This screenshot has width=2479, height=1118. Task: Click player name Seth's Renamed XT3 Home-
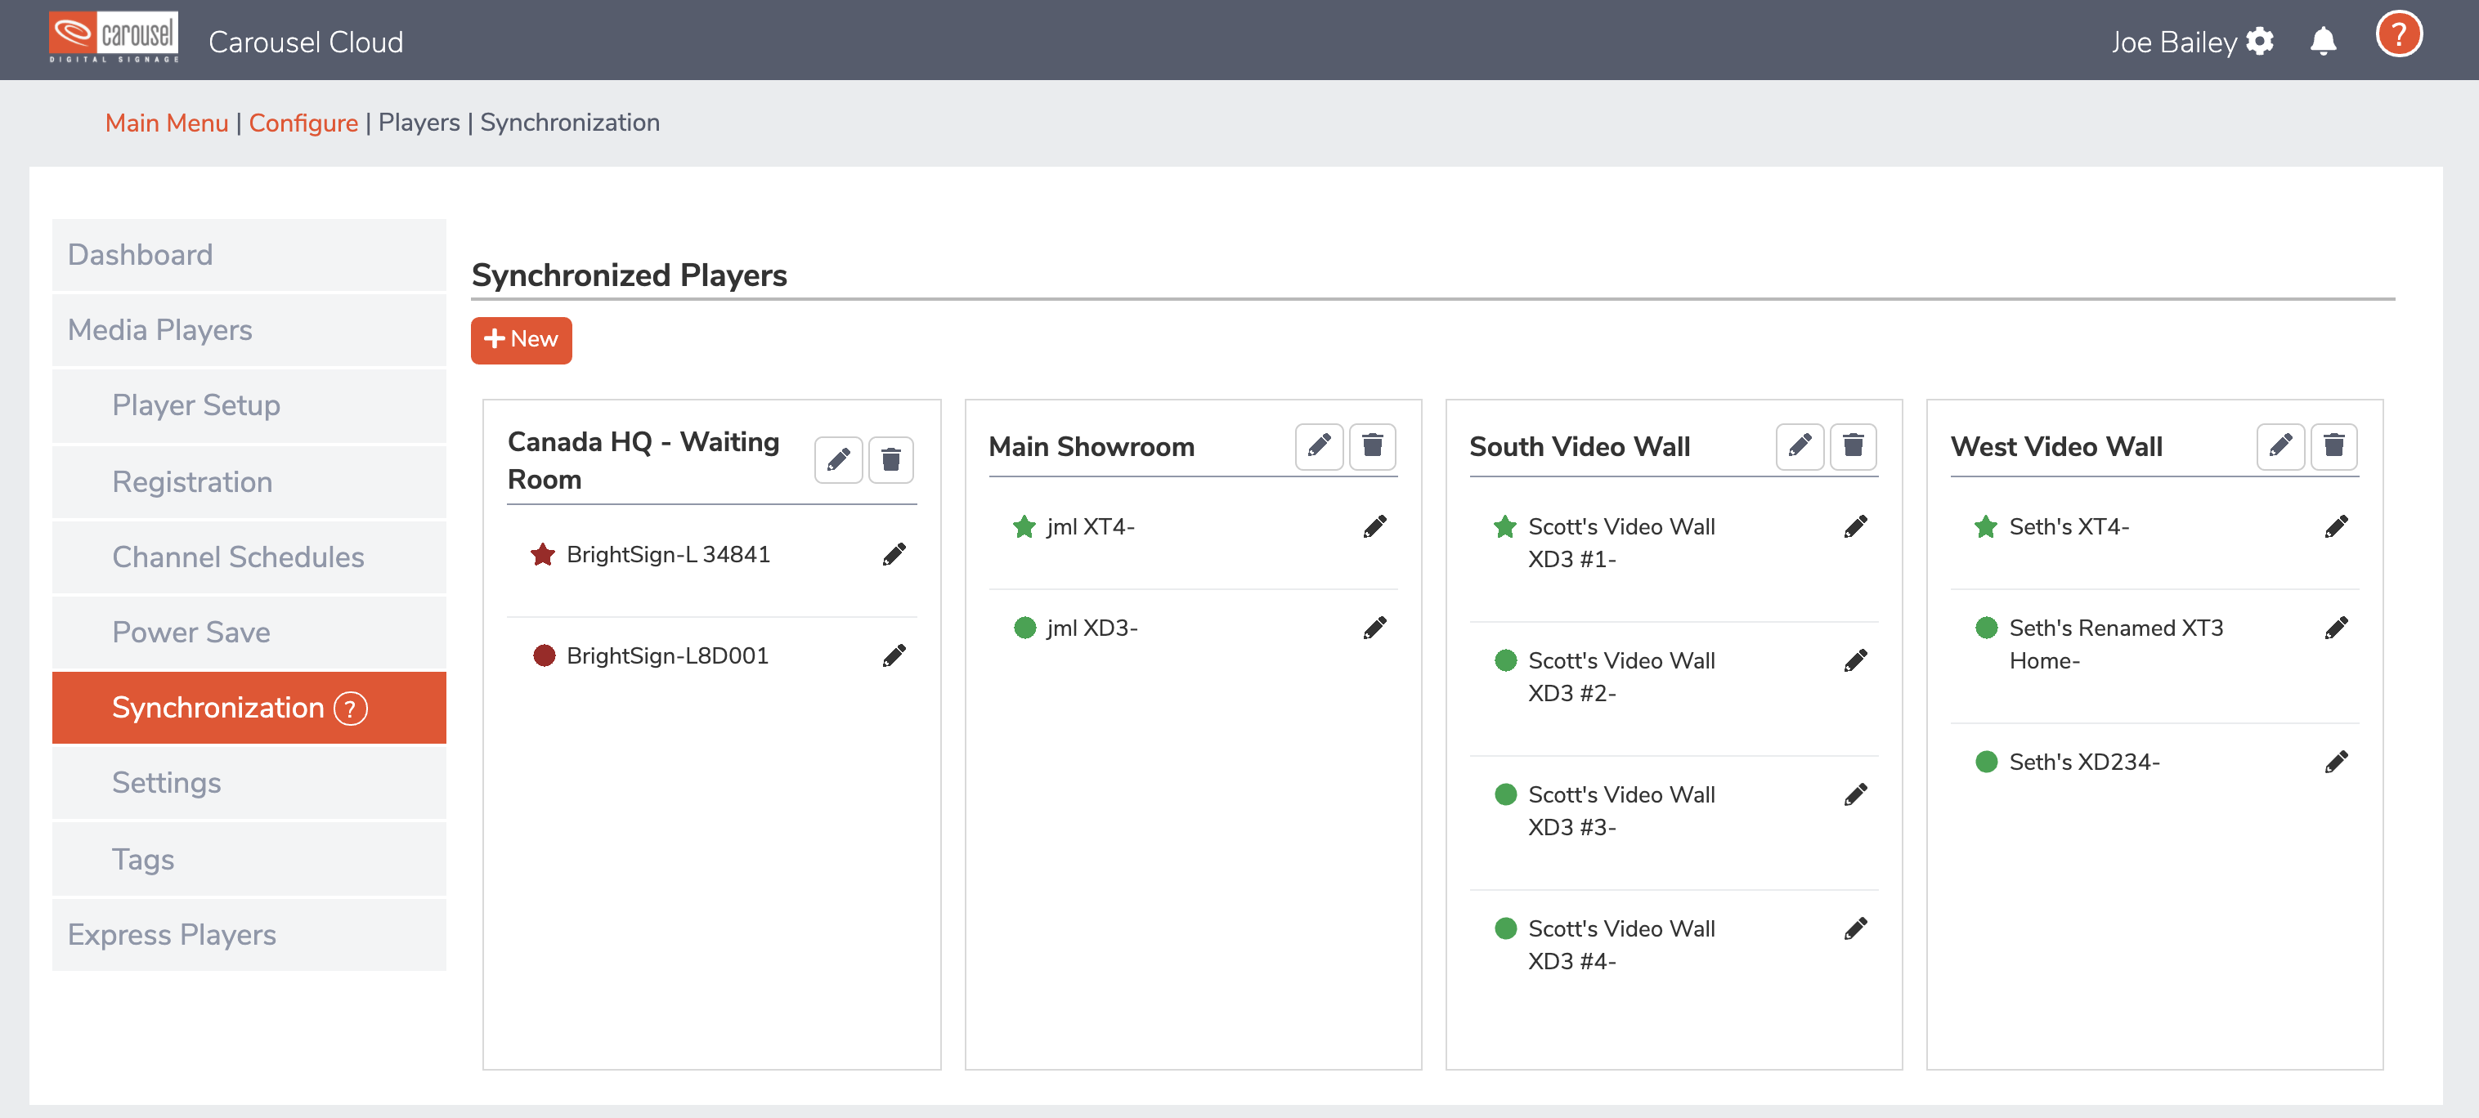[x=2116, y=644]
